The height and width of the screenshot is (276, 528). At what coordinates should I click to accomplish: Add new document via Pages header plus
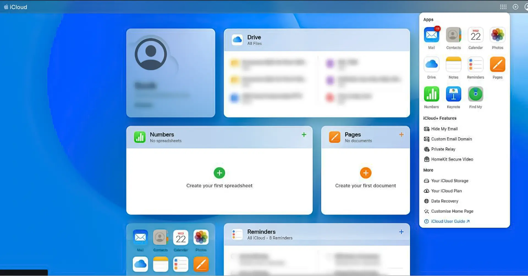[x=402, y=135]
